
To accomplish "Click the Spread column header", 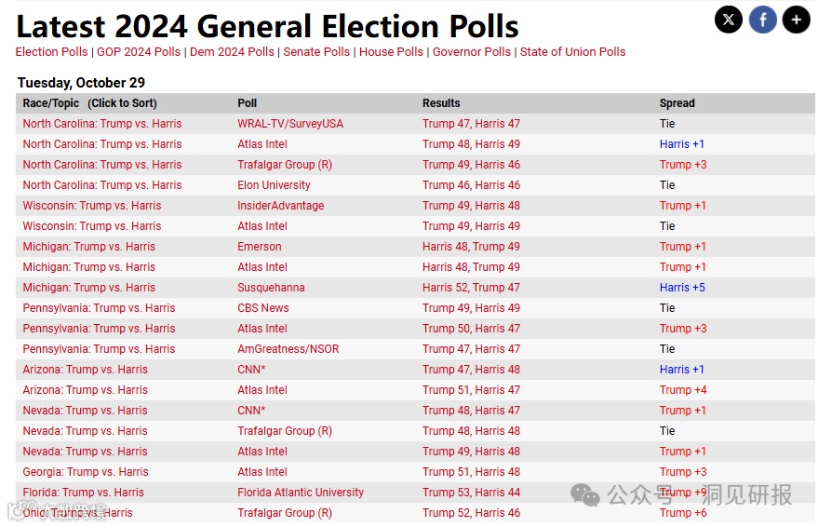I will [x=677, y=103].
